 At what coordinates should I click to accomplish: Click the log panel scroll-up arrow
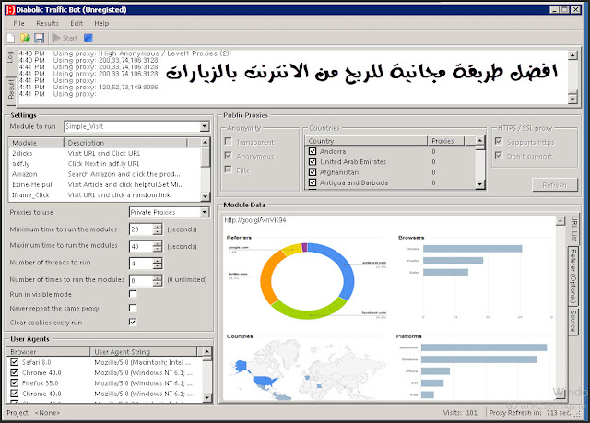pos(572,55)
